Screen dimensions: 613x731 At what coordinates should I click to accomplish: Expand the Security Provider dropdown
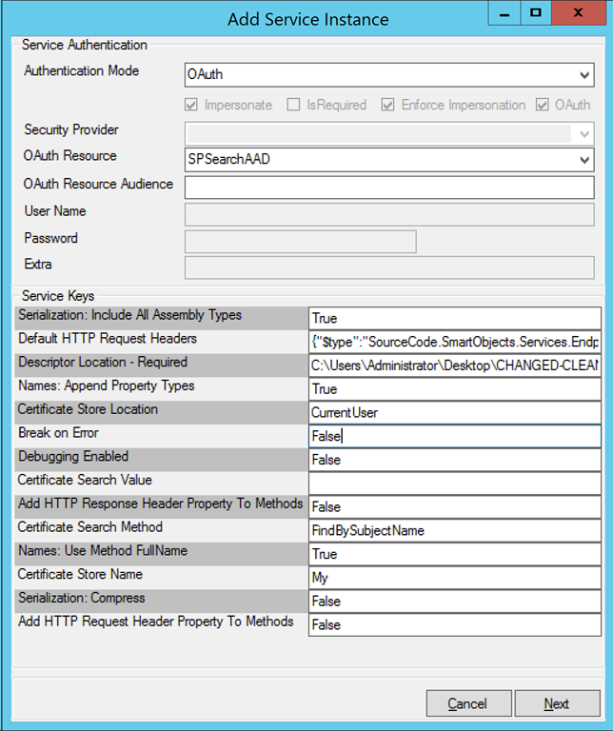point(389,134)
